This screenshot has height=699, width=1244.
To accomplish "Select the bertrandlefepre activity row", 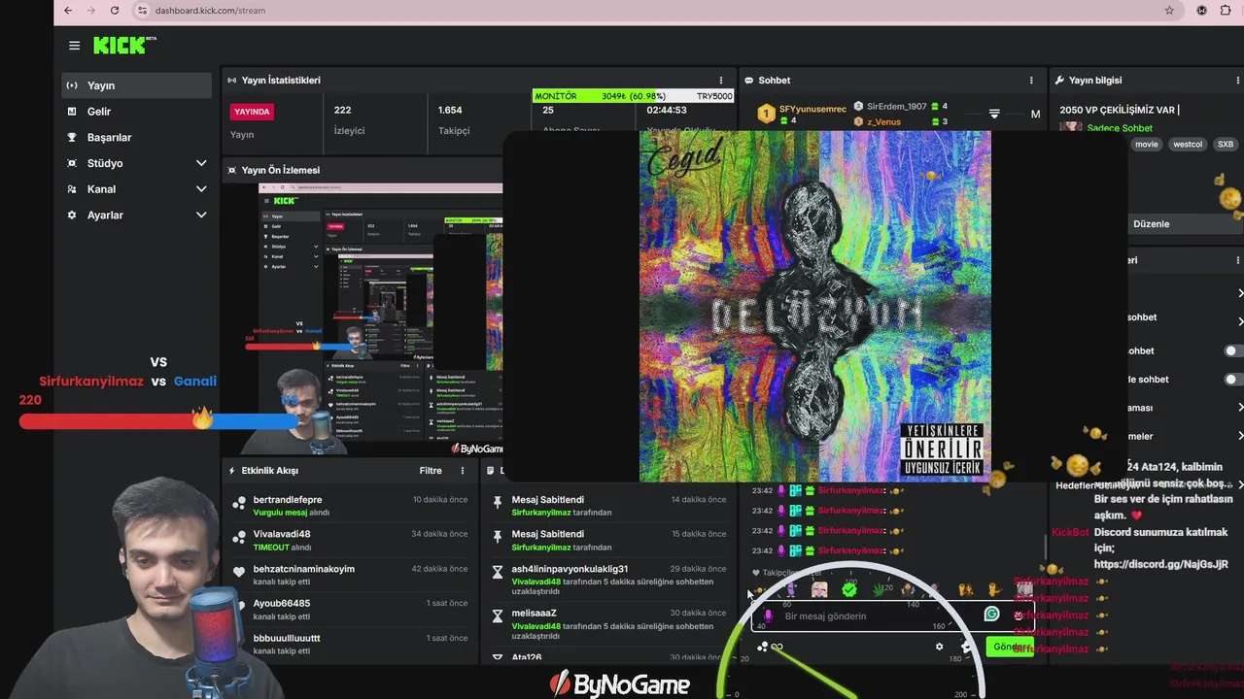I will tap(349, 506).
